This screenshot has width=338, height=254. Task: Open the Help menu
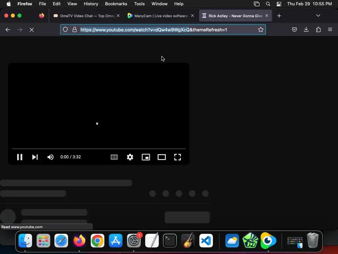179,4
